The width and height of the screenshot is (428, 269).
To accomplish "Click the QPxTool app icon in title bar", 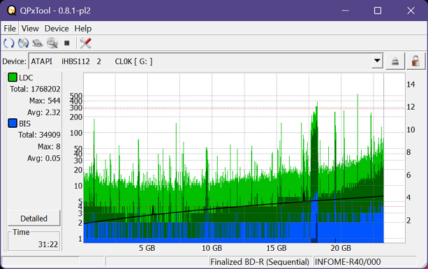I will coord(12,10).
